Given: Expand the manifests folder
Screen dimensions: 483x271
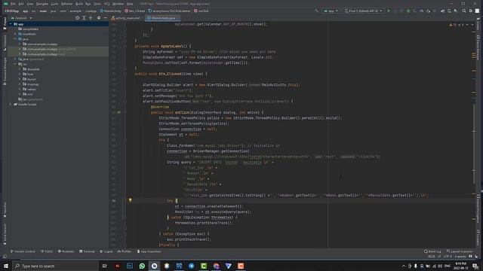Looking at the screenshot, I should tap(15, 34).
